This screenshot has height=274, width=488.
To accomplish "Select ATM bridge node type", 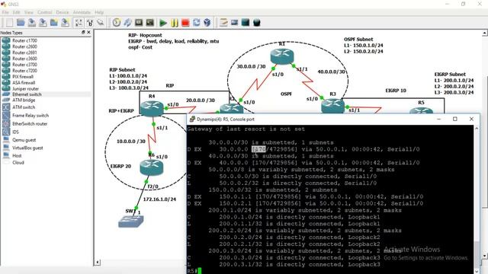I will (x=24, y=100).
